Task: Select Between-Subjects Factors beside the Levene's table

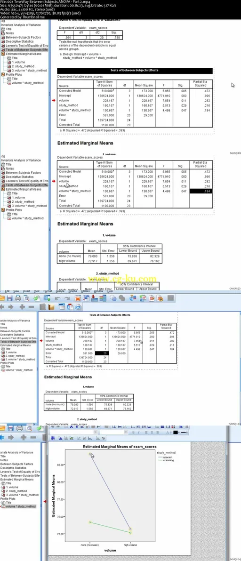Action: [23, 37]
